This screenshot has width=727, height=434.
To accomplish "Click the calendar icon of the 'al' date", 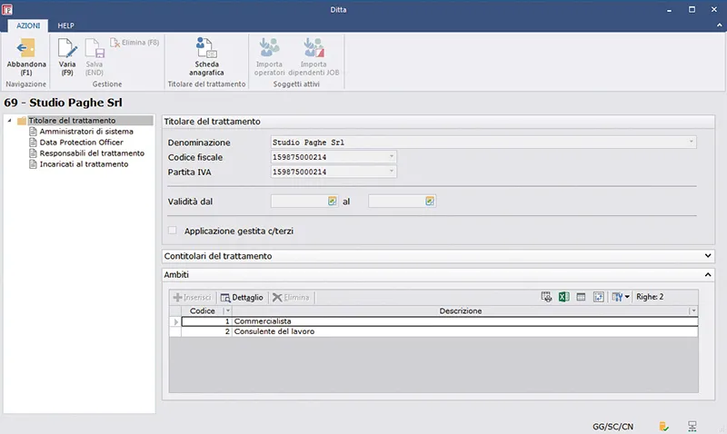I will tap(430, 201).
